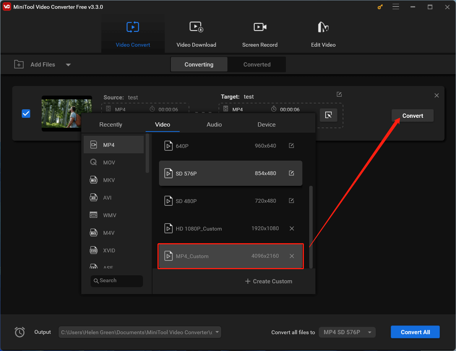Click the 640P preset file icon
The image size is (456, 351).
point(169,146)
